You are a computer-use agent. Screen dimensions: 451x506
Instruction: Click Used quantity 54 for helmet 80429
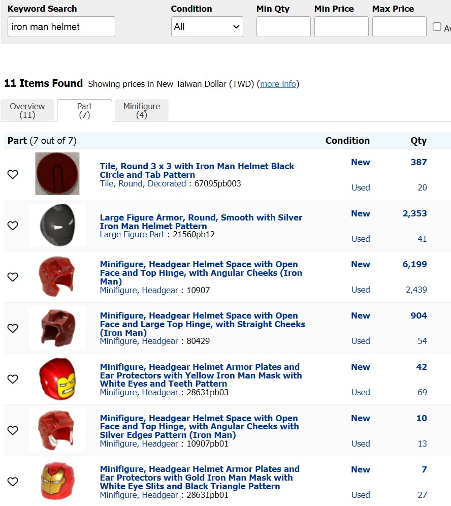422,341
